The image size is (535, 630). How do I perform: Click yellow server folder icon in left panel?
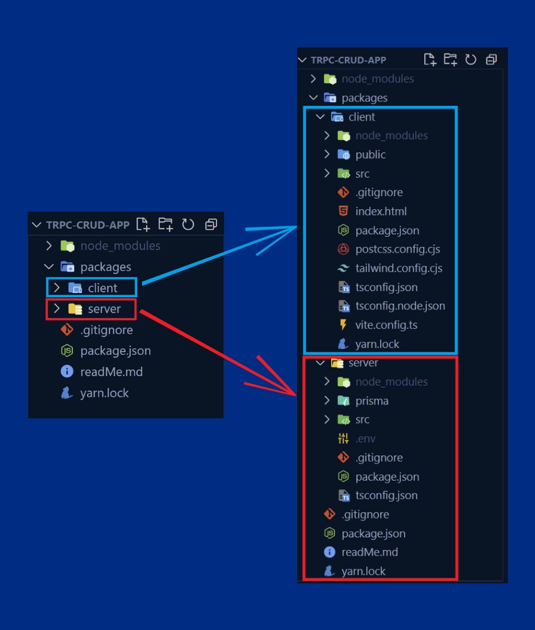75,309
